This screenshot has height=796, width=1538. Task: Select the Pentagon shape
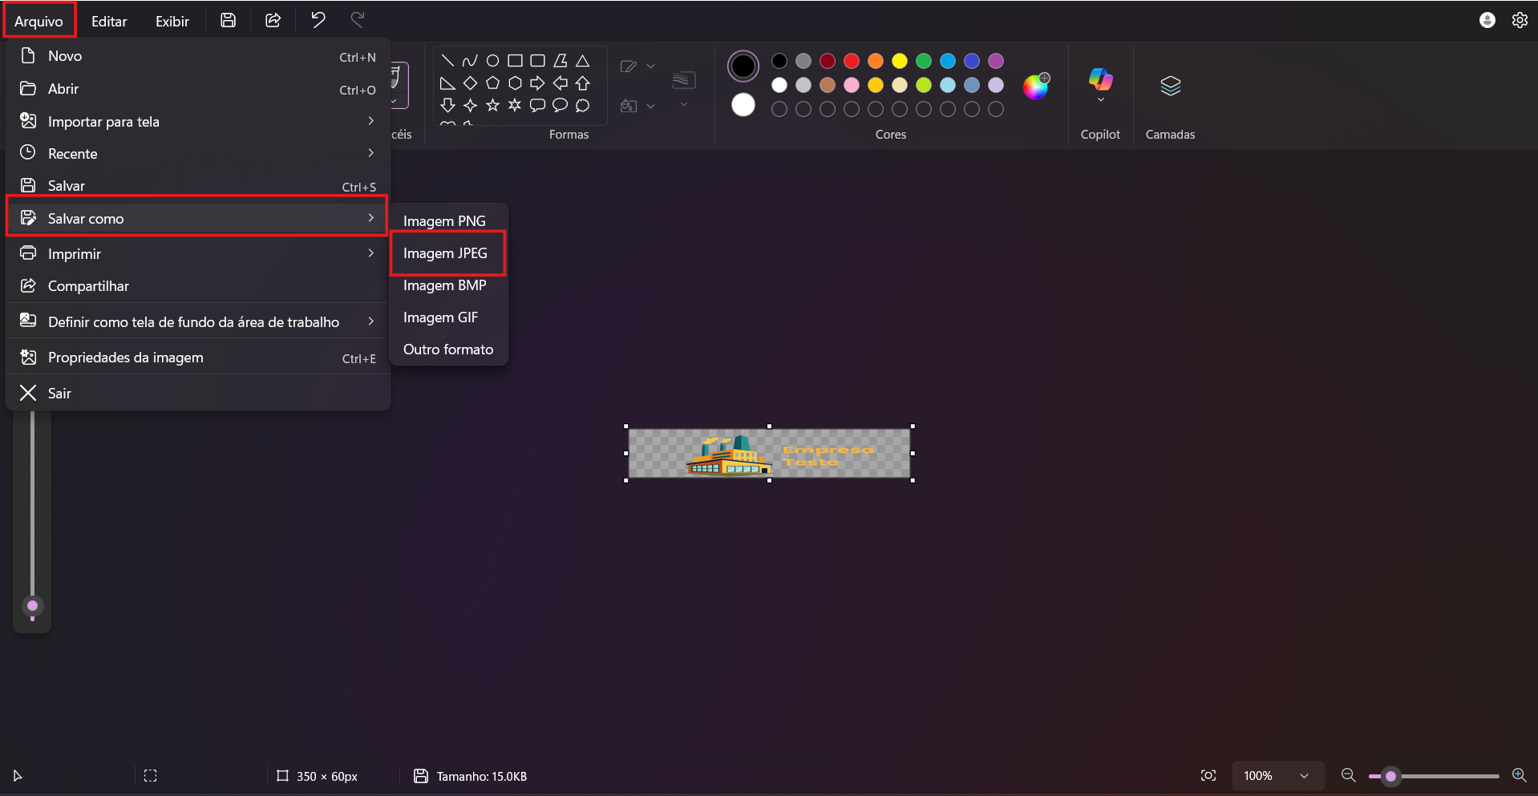[x=492, y=83]
